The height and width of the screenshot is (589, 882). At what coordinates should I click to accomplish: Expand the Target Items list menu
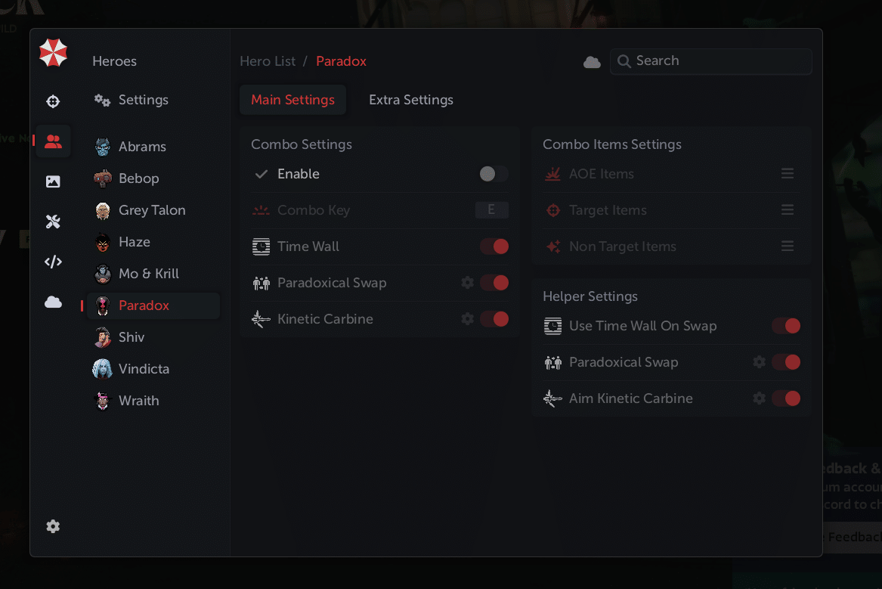click(788, 210)
